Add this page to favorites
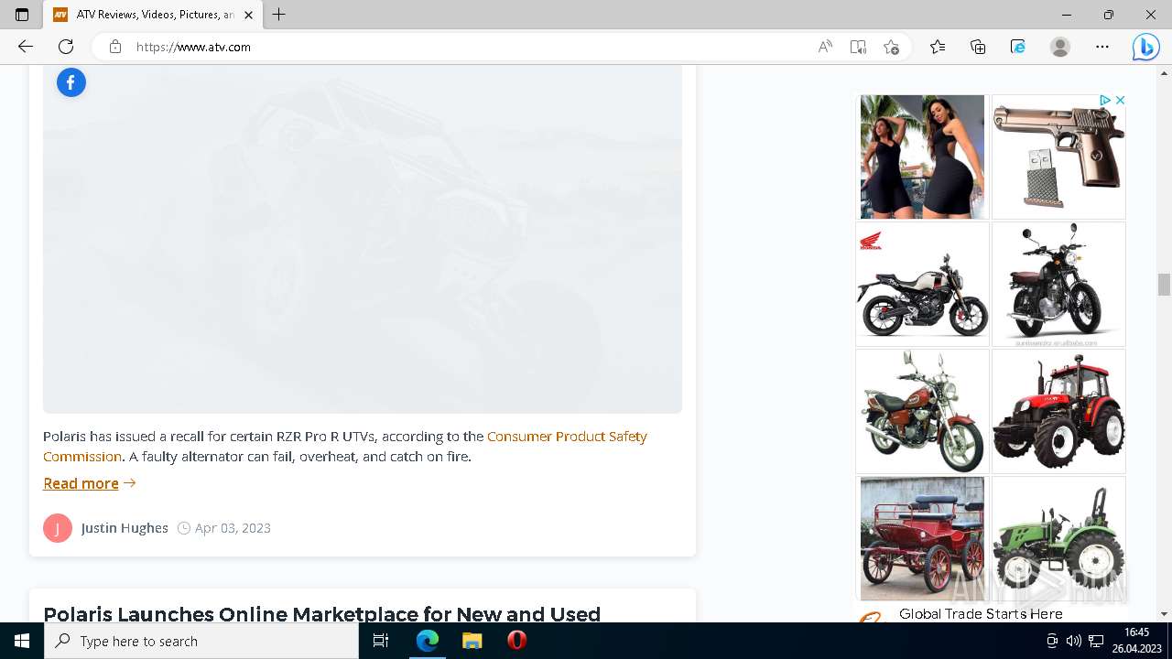Viewport: 1172px width, 659px height. [891, 47]
